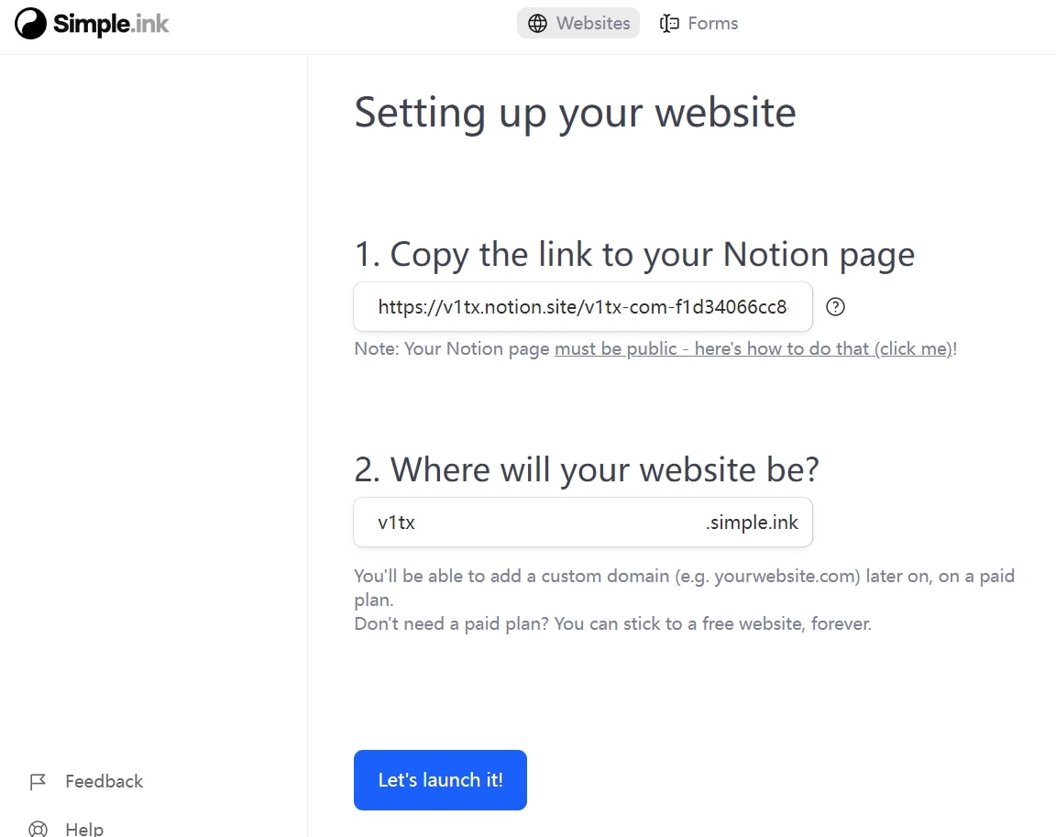Viewport: 1056px width, 837px height.
Task: Click the Help chat icon
Action: click(38, 828)
